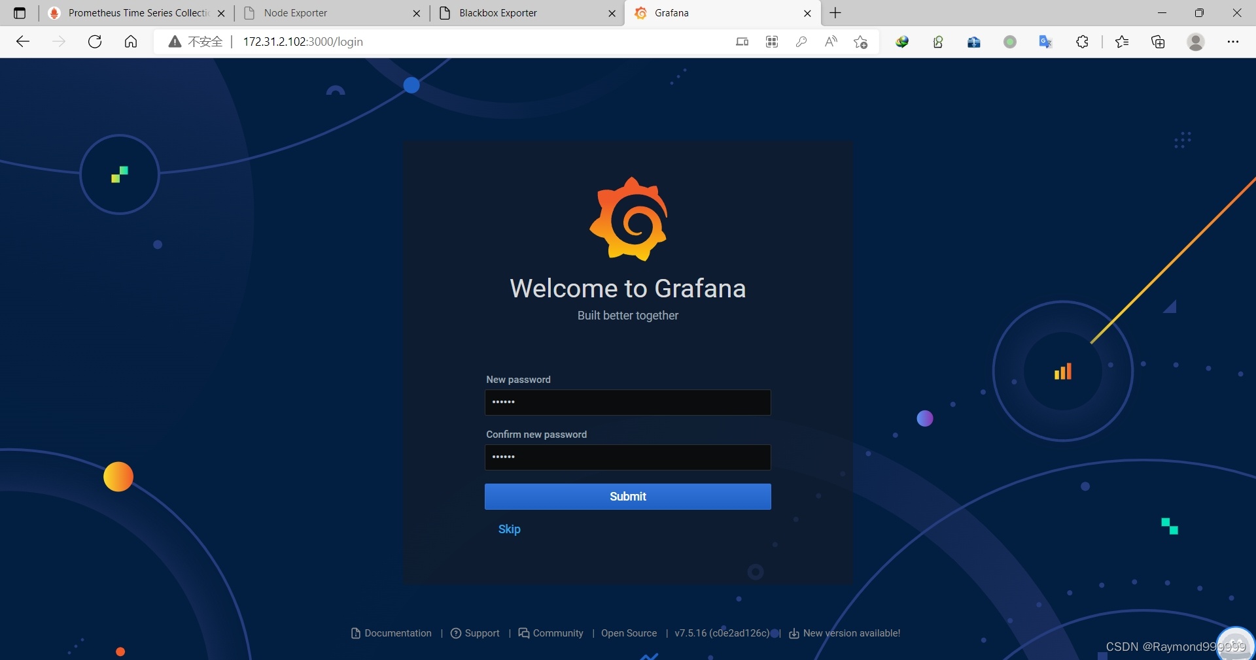
Task: Click the Skip link
Action: pos(509,529)
